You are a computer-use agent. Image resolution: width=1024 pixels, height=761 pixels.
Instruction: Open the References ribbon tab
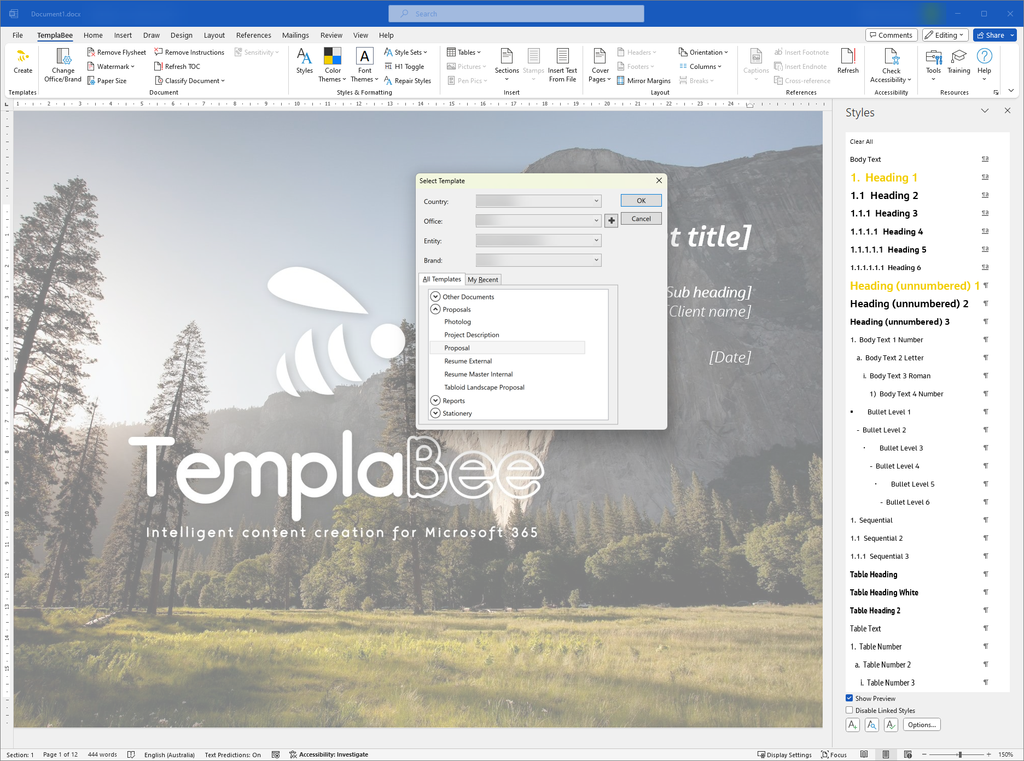253,35
